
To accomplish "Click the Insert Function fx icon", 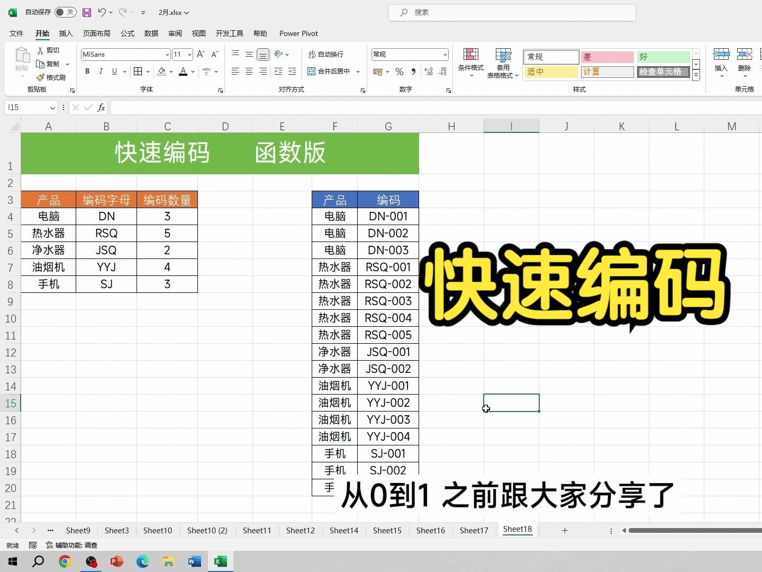I will [101, 108].
